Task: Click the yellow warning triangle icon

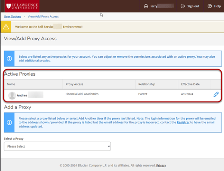Action: [6, 26]
